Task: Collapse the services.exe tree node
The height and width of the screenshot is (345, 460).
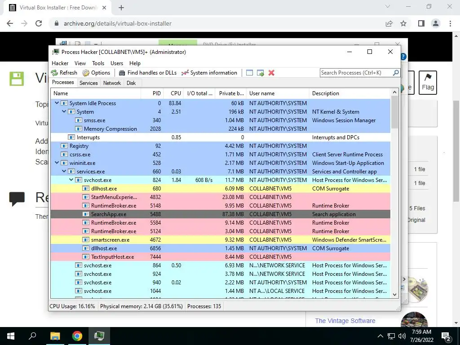Action: coord(64,171)
